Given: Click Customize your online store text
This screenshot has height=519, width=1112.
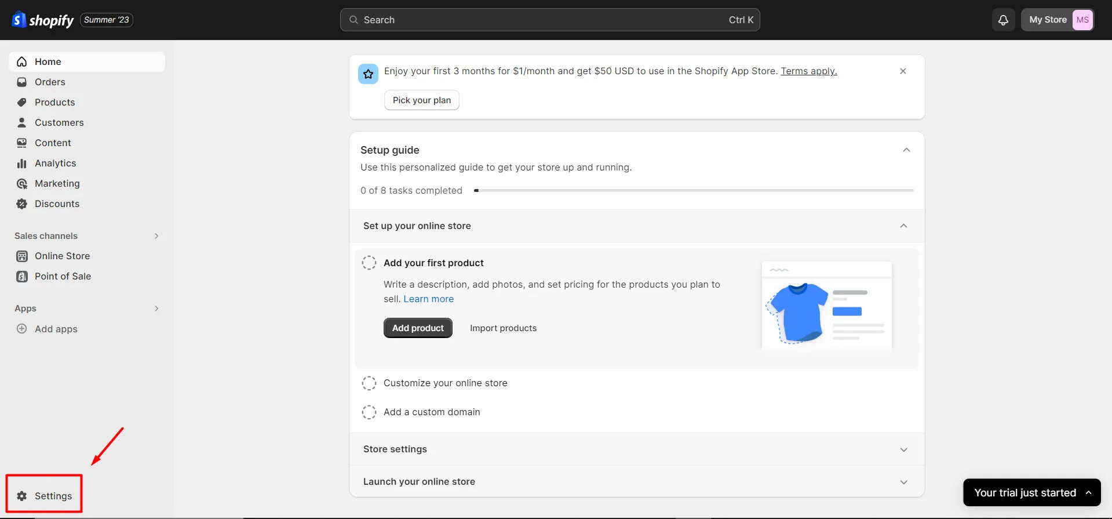Looking at the screenshot, I should coord(445,383).
